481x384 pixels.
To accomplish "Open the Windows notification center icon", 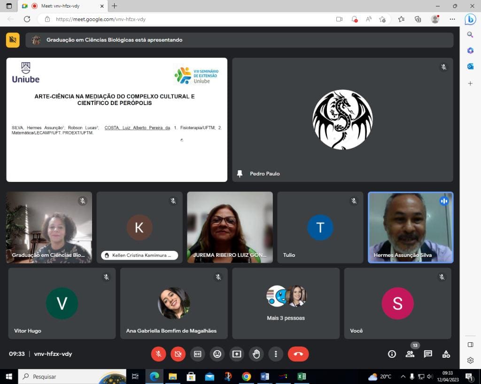I will [469, 376].
